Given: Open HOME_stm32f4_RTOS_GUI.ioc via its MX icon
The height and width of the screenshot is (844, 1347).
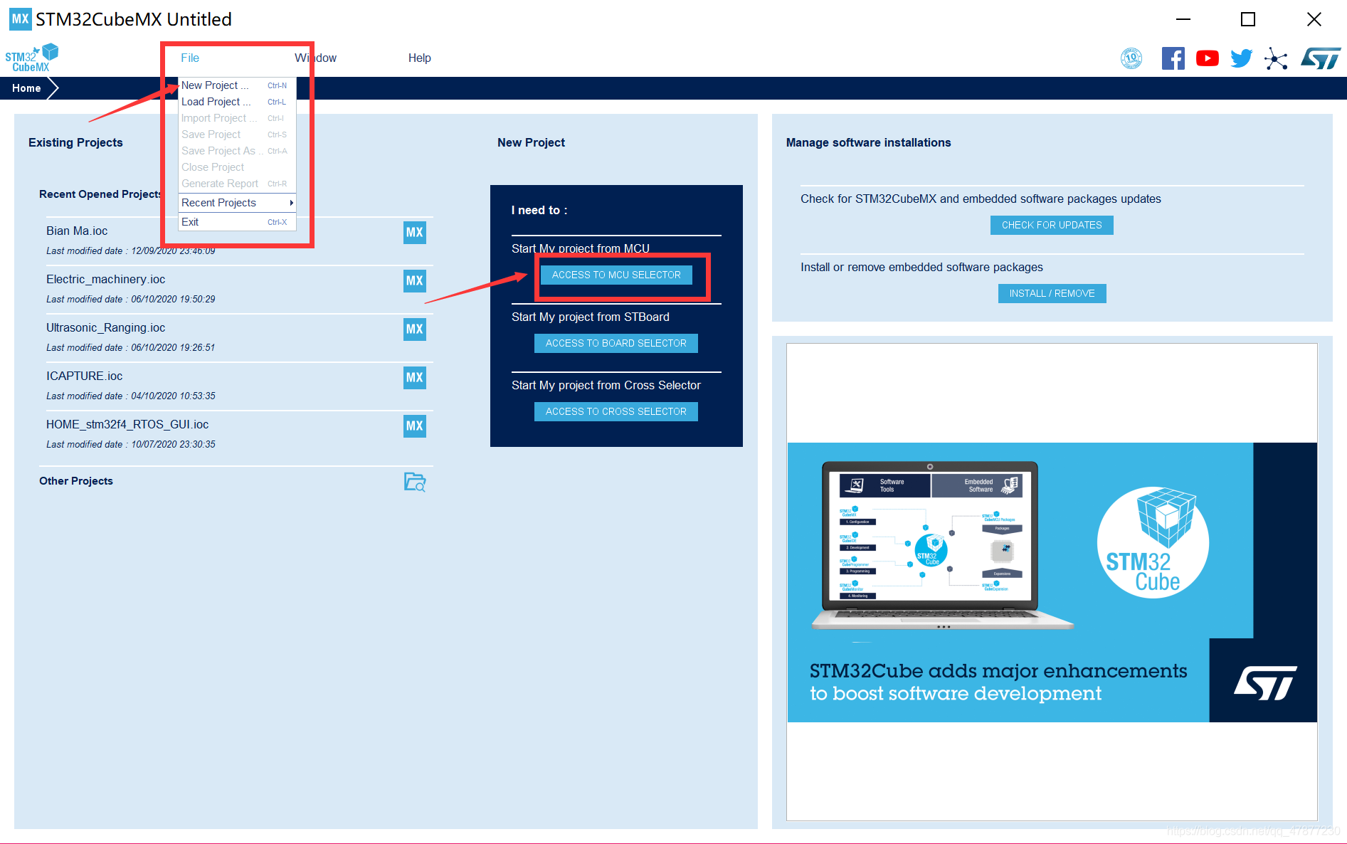Looking at the screenshot, I should (415, 426).
